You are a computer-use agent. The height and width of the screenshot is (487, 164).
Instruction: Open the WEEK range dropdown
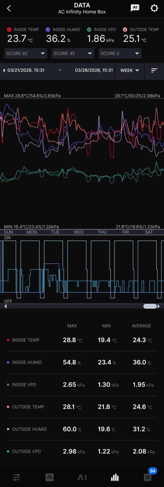click(x=130, y=70)
